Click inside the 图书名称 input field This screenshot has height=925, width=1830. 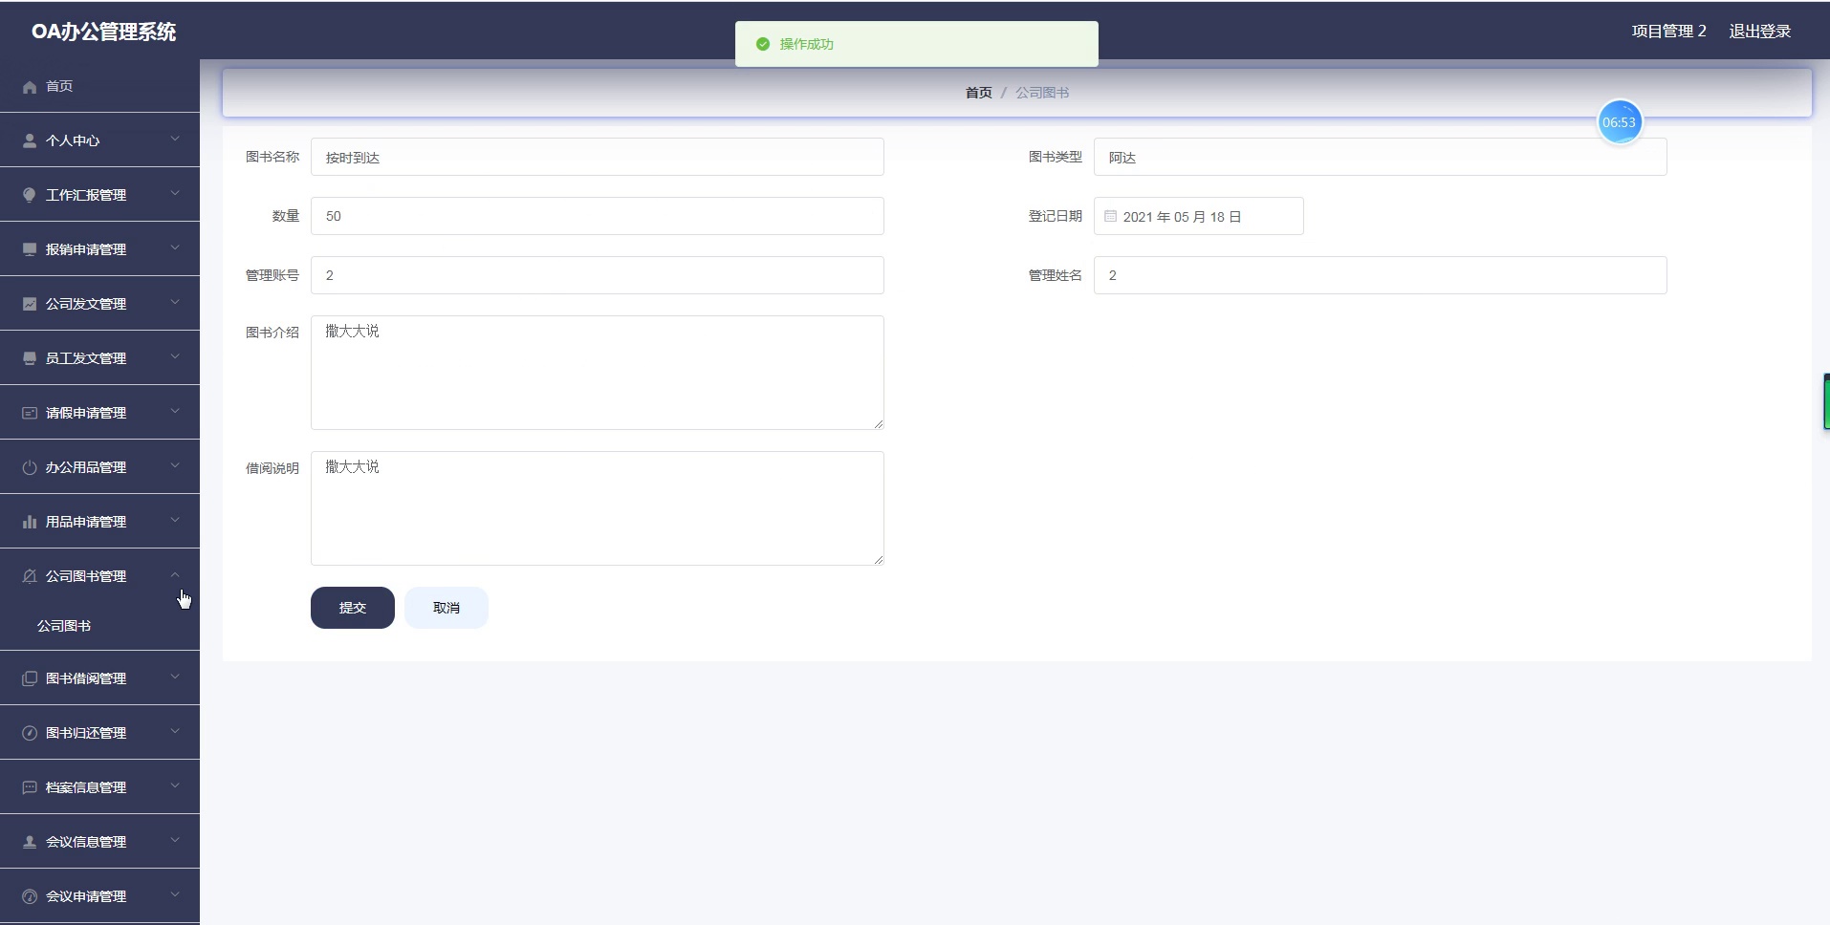click(596, 157)
